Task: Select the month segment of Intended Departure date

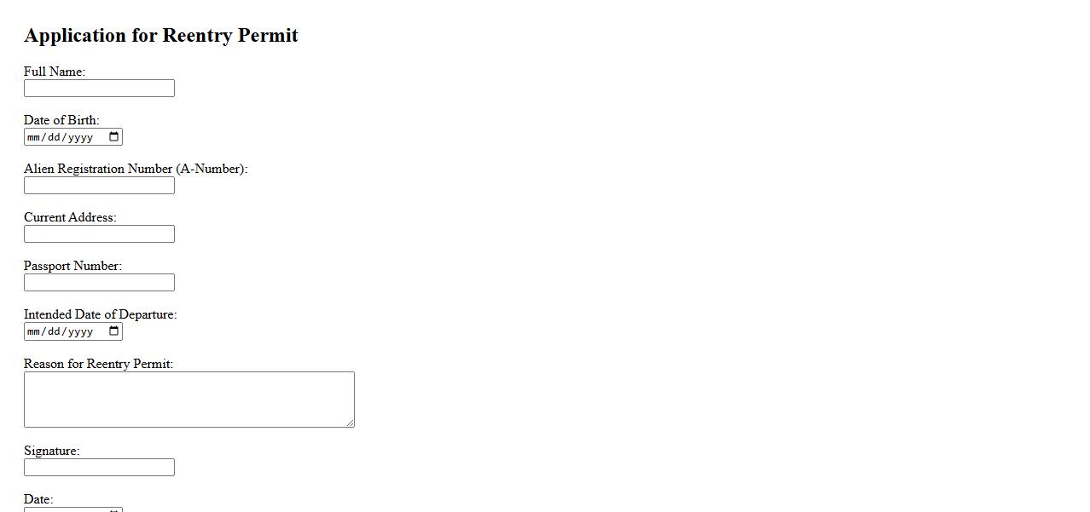Action: [34, 331]
